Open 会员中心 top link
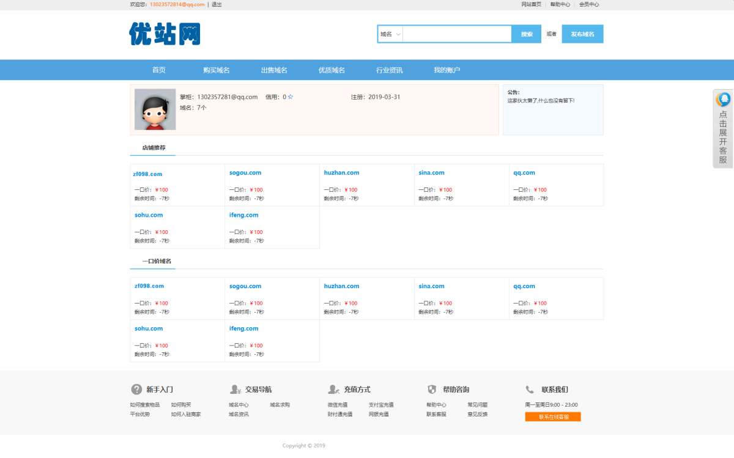This screenshot has height=458, width=734. [588, 4]
